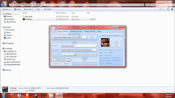Click the Extract button
175x98 pixels.
click(116, 42)
